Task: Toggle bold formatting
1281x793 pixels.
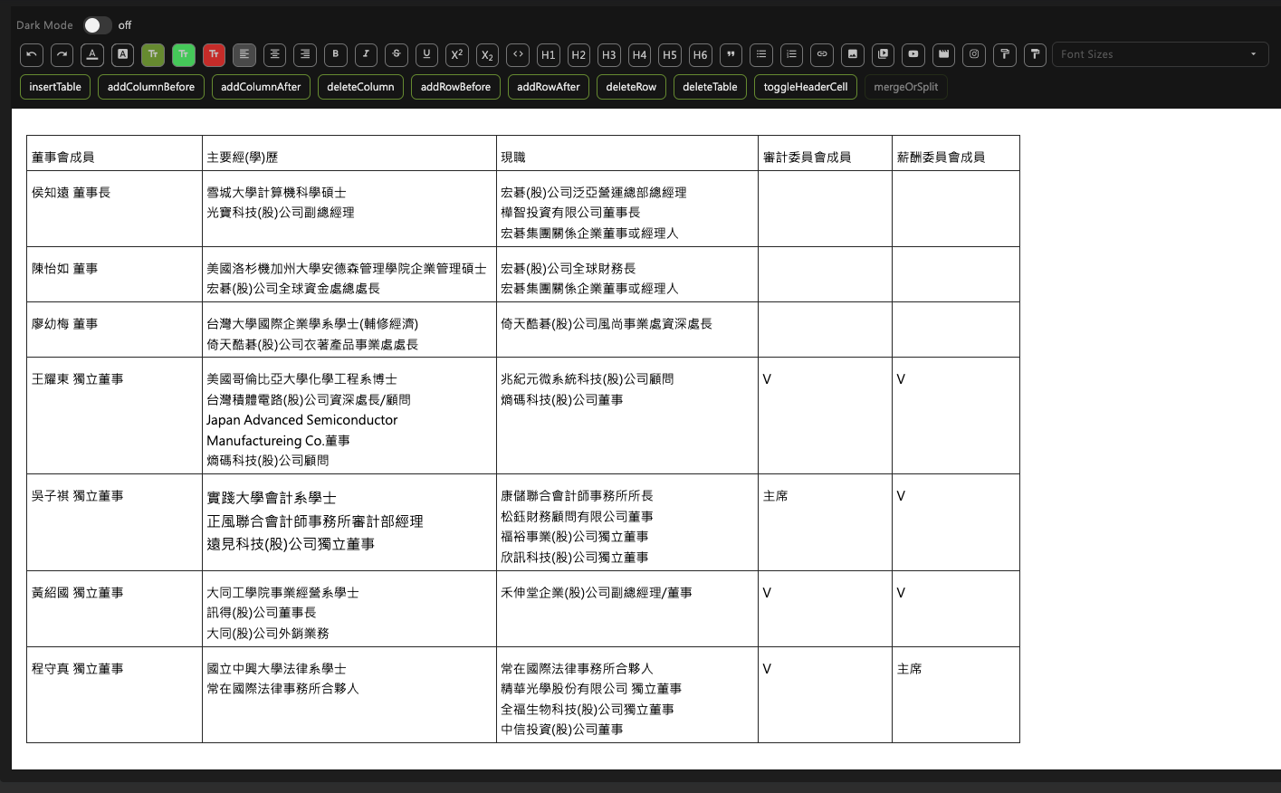Action: click(x=336, y=54)
